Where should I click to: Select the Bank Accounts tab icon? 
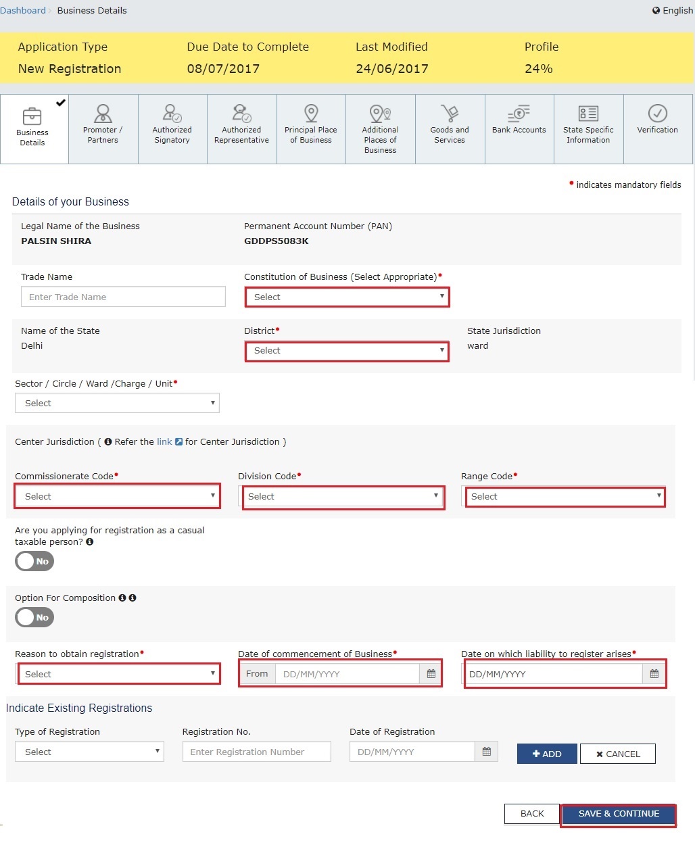point(519,113)
